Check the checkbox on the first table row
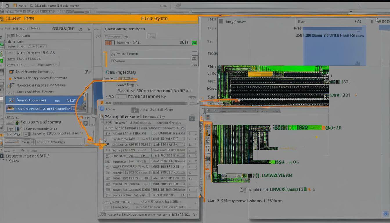Image resolution: width=390 pixels, height=223 pixels. coord(108,133)
